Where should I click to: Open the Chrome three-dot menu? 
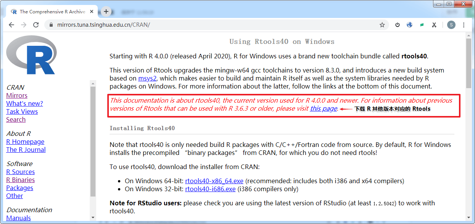click(464, 25)
